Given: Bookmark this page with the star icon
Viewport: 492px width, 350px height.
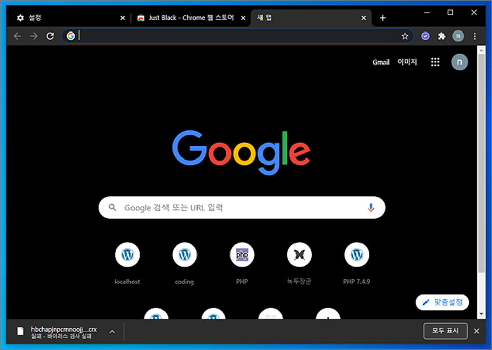Looking at the screenshot, I should [x=405, y=36].
